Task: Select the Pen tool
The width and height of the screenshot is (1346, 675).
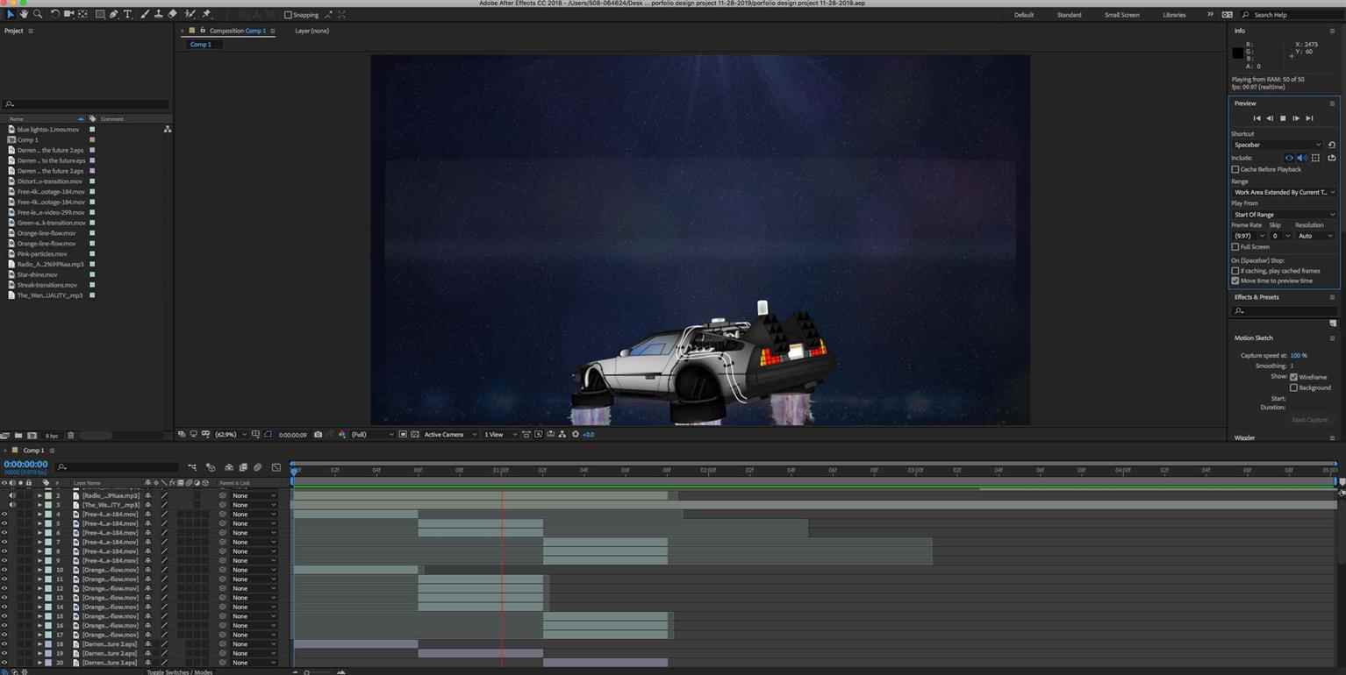Action: [x=114, y=14]
